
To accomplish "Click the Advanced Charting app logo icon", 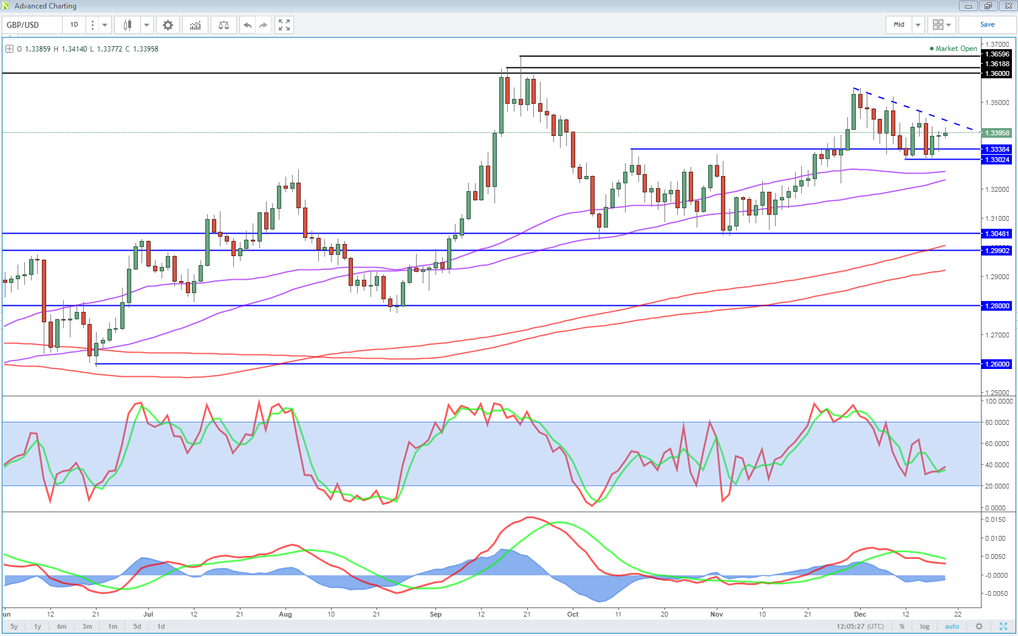I will click(5, 5).
